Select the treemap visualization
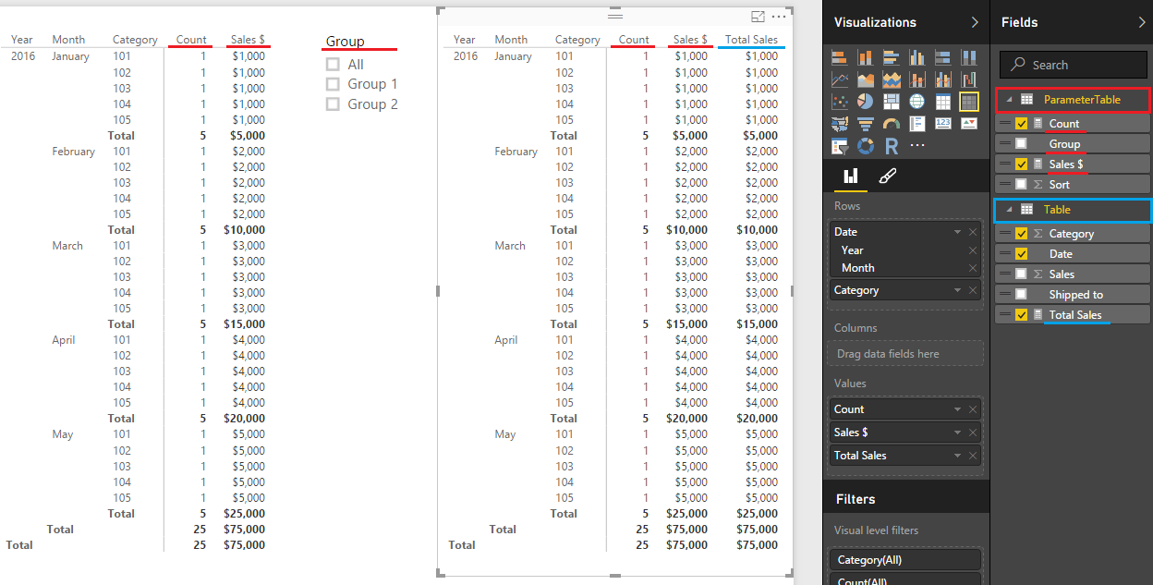This screenshot has width=1153, height=585. (892, 102)
